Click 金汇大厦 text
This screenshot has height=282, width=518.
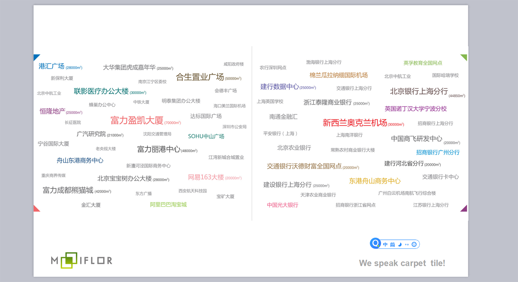91,205
